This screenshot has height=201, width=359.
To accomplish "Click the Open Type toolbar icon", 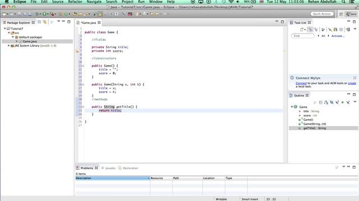I will tap(75, 14).
